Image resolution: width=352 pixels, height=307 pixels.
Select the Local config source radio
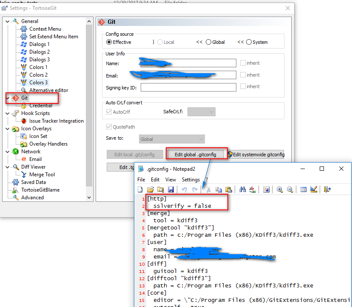(x=160, y=42)
